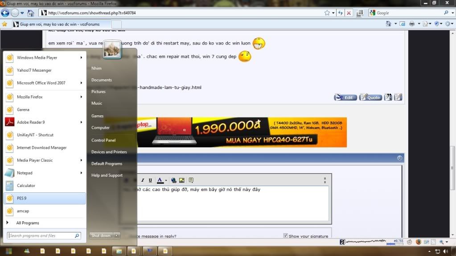Reload the page with the refresh arrows
Image resolution: width=456 pixels, height=256 pixels.
[340, 13]
